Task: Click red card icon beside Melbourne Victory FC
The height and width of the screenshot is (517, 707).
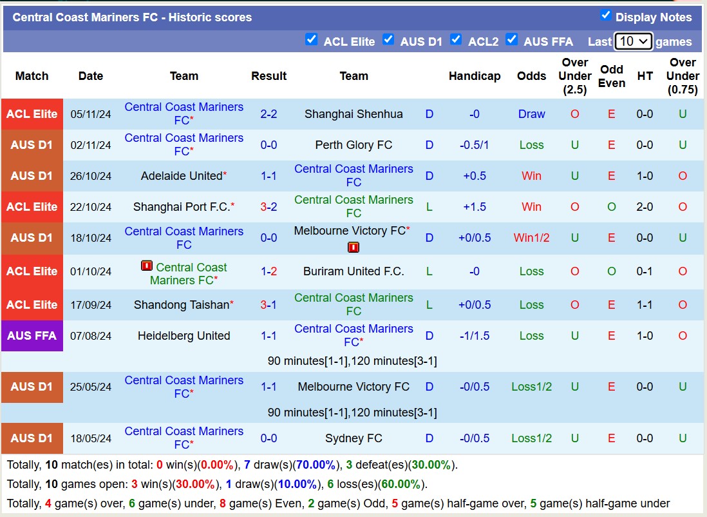Action: click(x=353, y=248)
